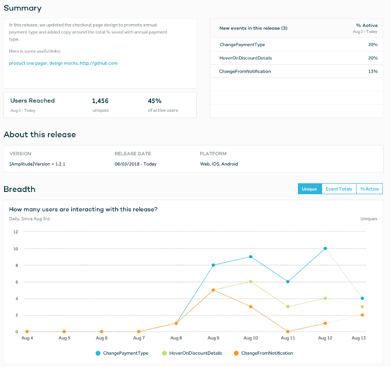This screenshot has height=367, width=391.
Task: Click the Aug 9 orange data point
Action: coord(213,289)
